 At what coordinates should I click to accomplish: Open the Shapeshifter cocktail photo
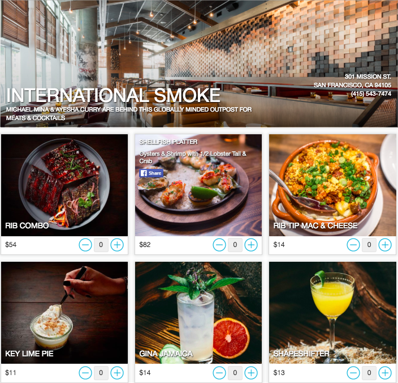tap(332, 313)
